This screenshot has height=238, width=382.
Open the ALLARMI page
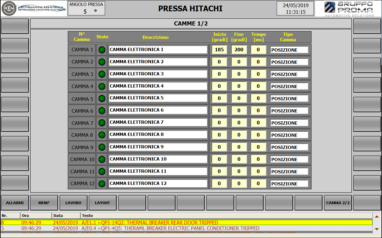15,203
